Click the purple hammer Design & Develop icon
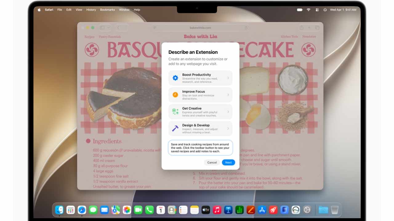The height and width of the screenshot is (221, 394). 175,129
